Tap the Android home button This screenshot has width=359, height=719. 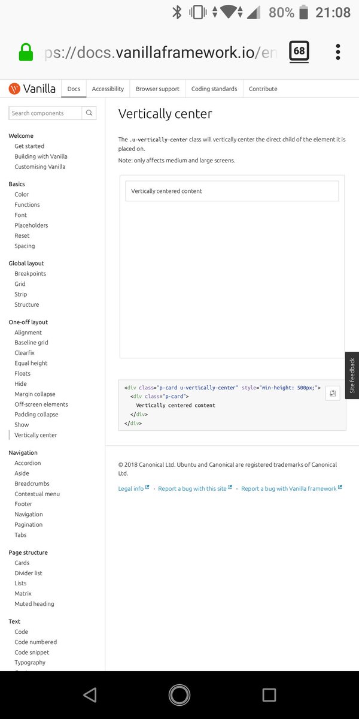180,695
